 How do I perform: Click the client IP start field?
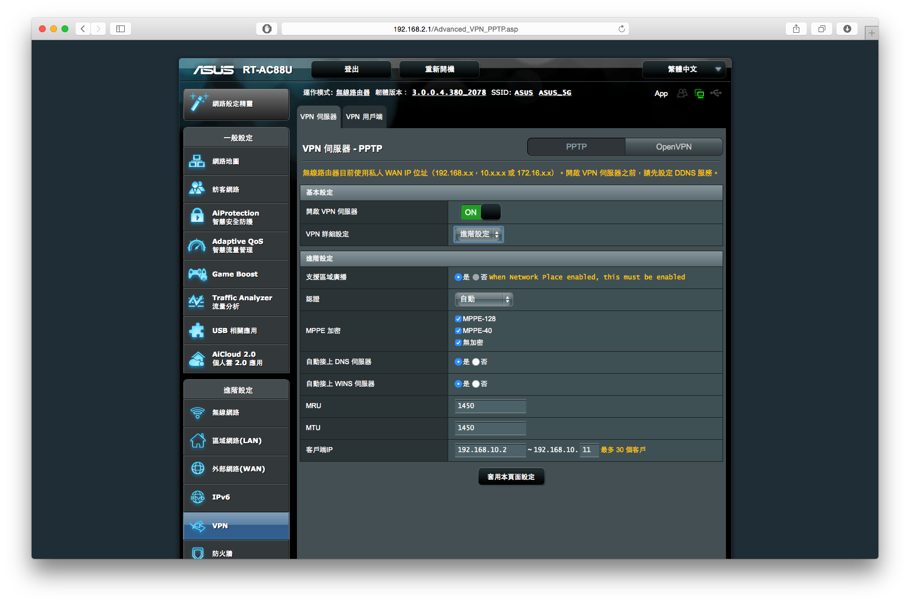point(491,450)
